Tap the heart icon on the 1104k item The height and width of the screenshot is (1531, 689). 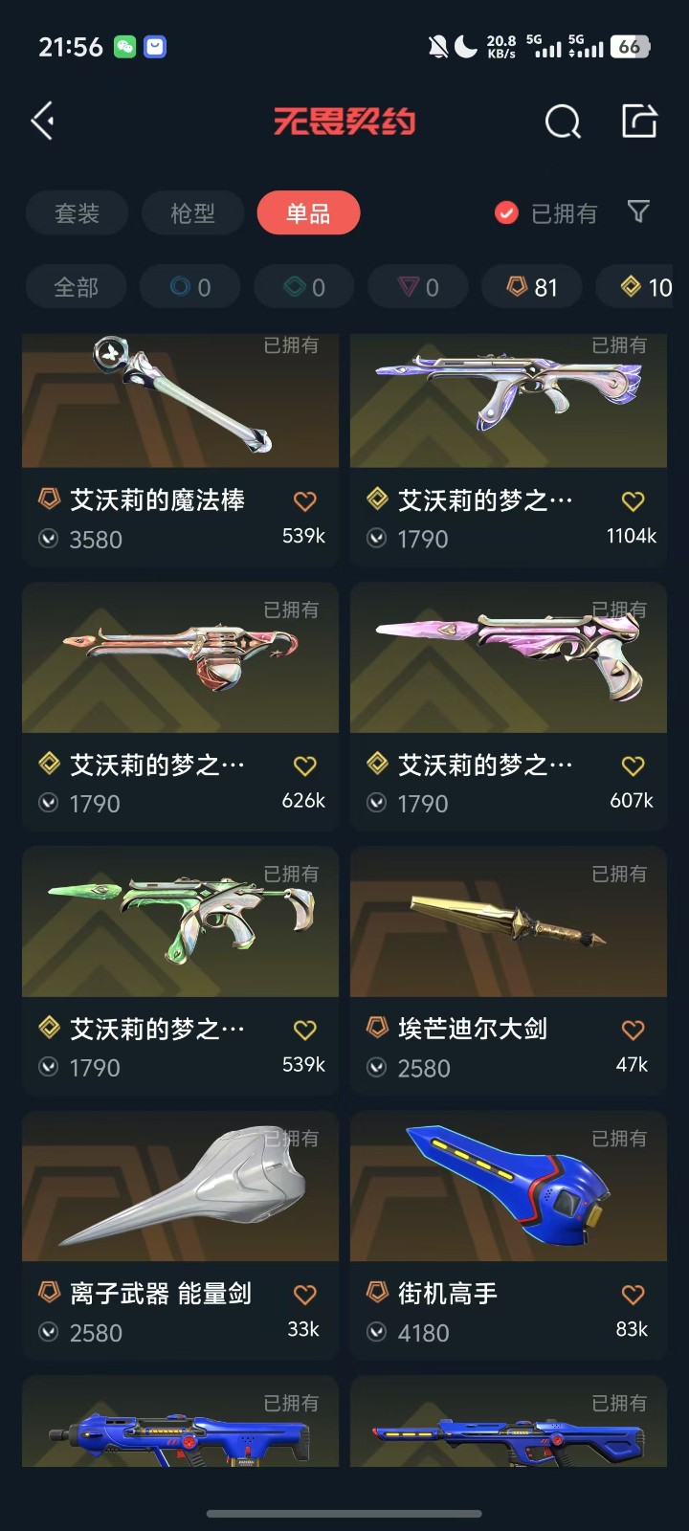pyautogui.click(x=633, y=500)
